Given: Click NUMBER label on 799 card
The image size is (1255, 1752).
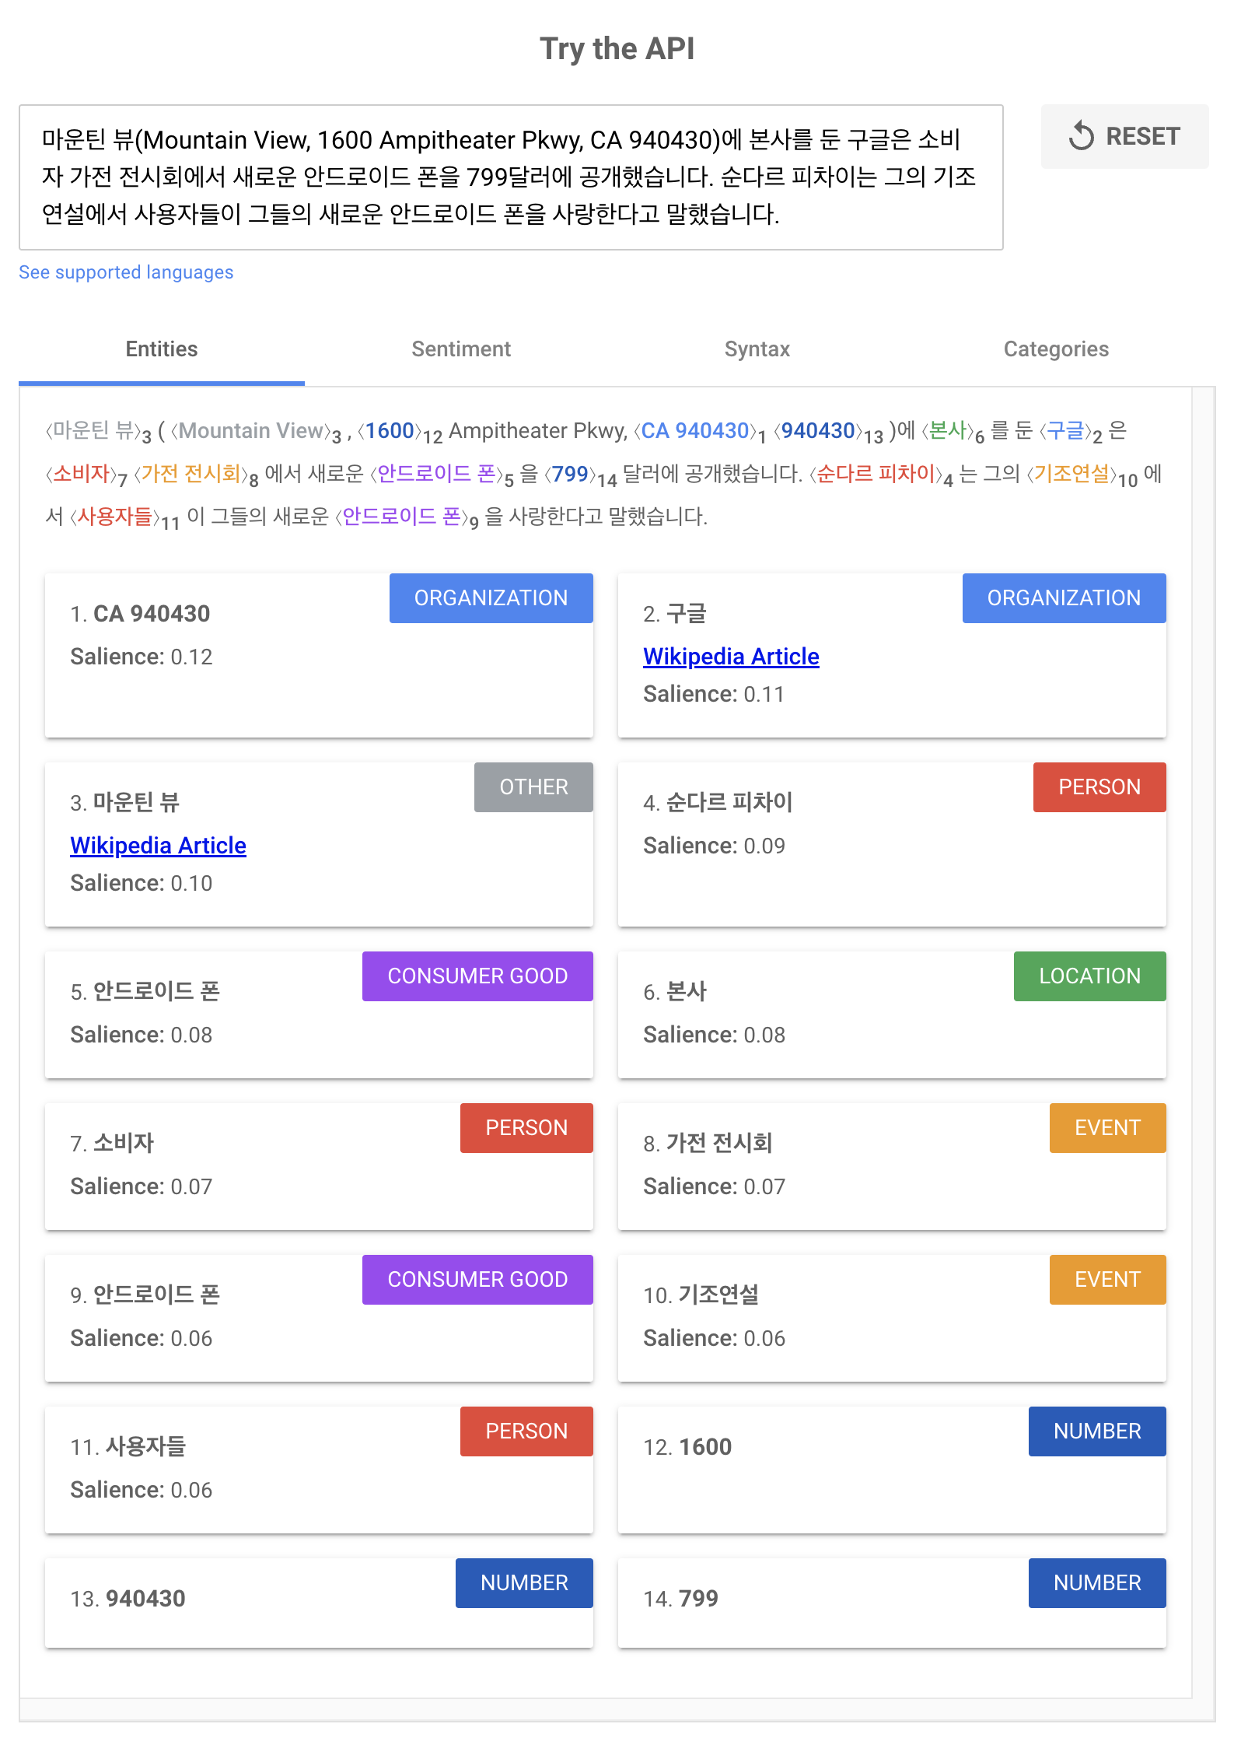Looking at the screenshot, I should click(1097, 1583).
